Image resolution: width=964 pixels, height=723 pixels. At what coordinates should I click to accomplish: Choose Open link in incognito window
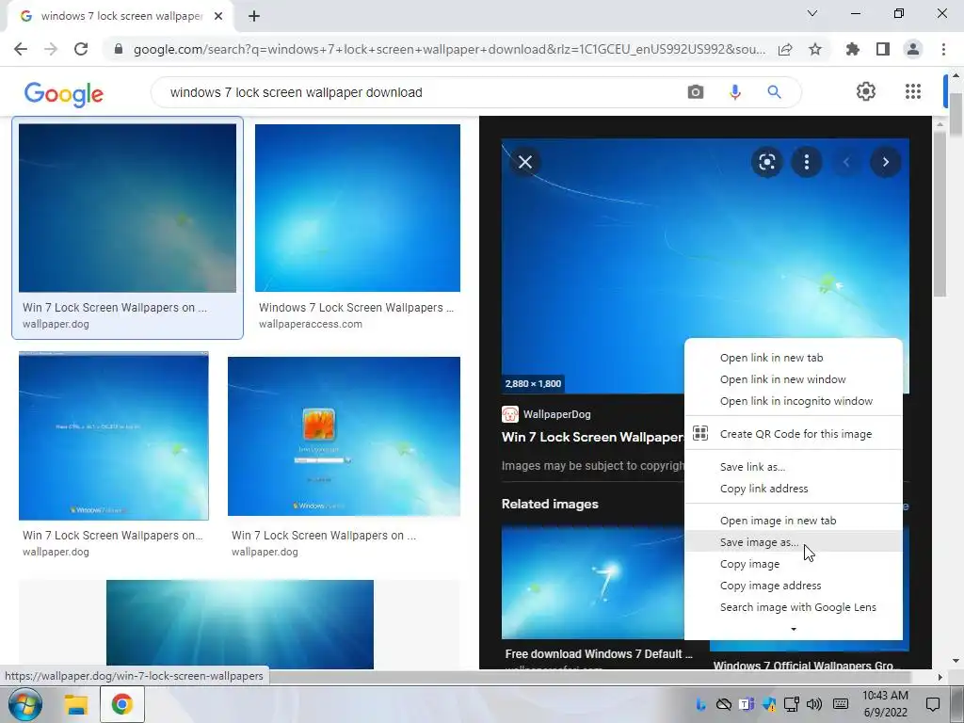click(x=796, y=401)
